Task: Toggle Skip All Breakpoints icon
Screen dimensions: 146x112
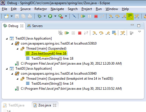Action: [74, 16]
